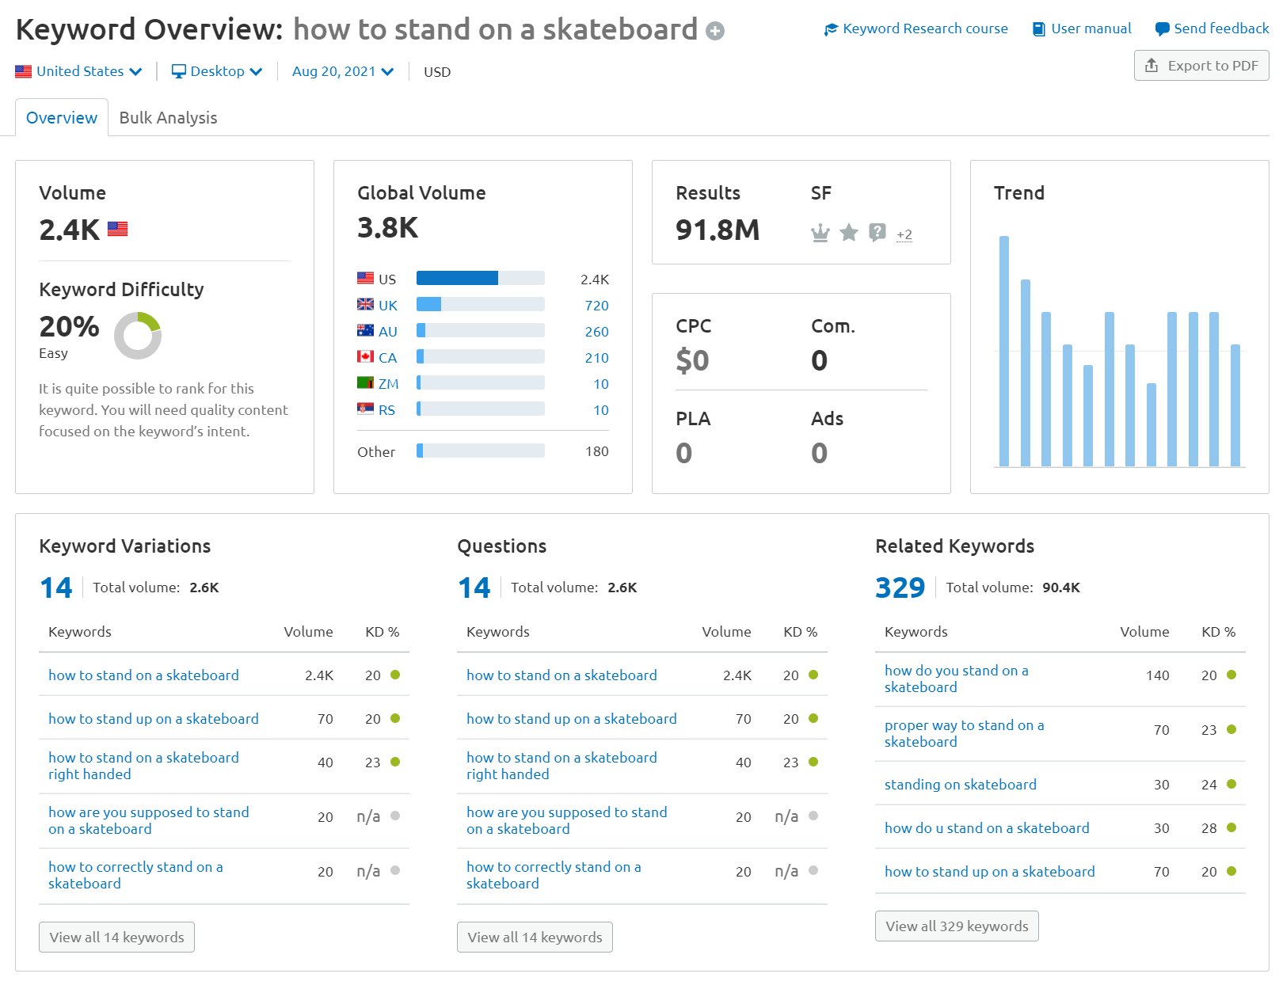
Task: Open 'how to stand on a skateboard' in Questions
Action: pos(561,675)
